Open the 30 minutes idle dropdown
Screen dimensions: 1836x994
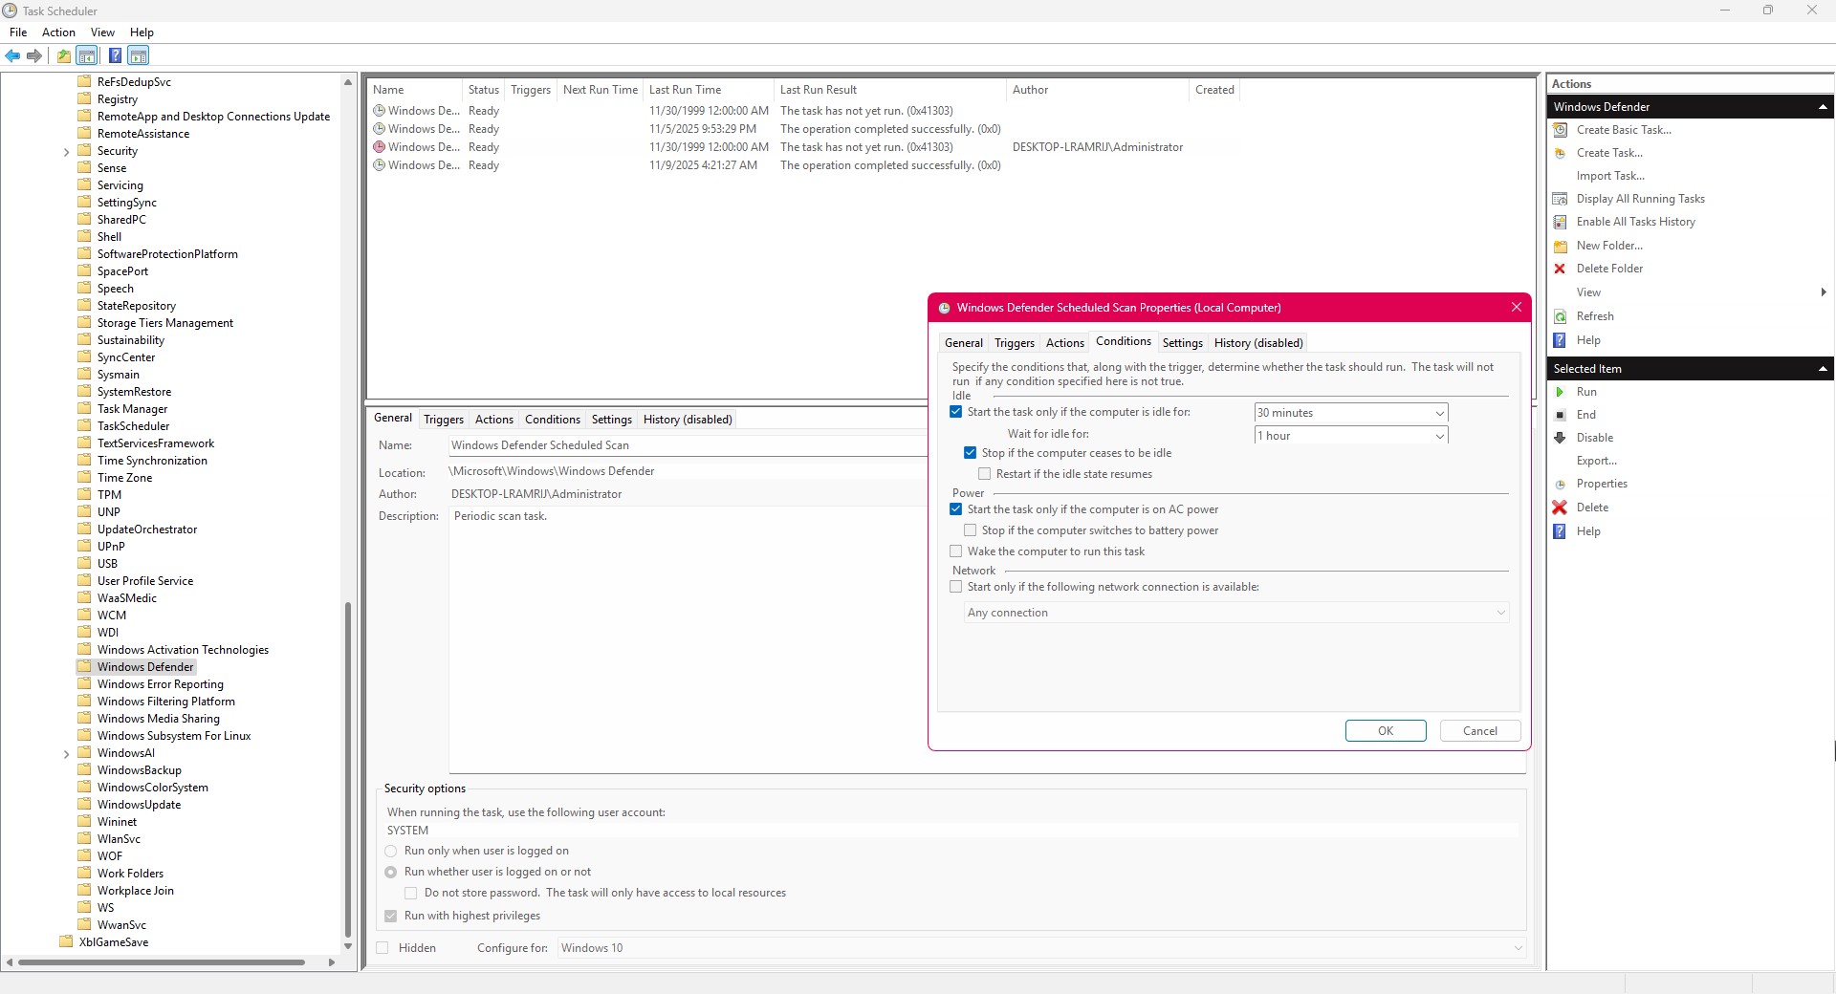[1439, 413]
